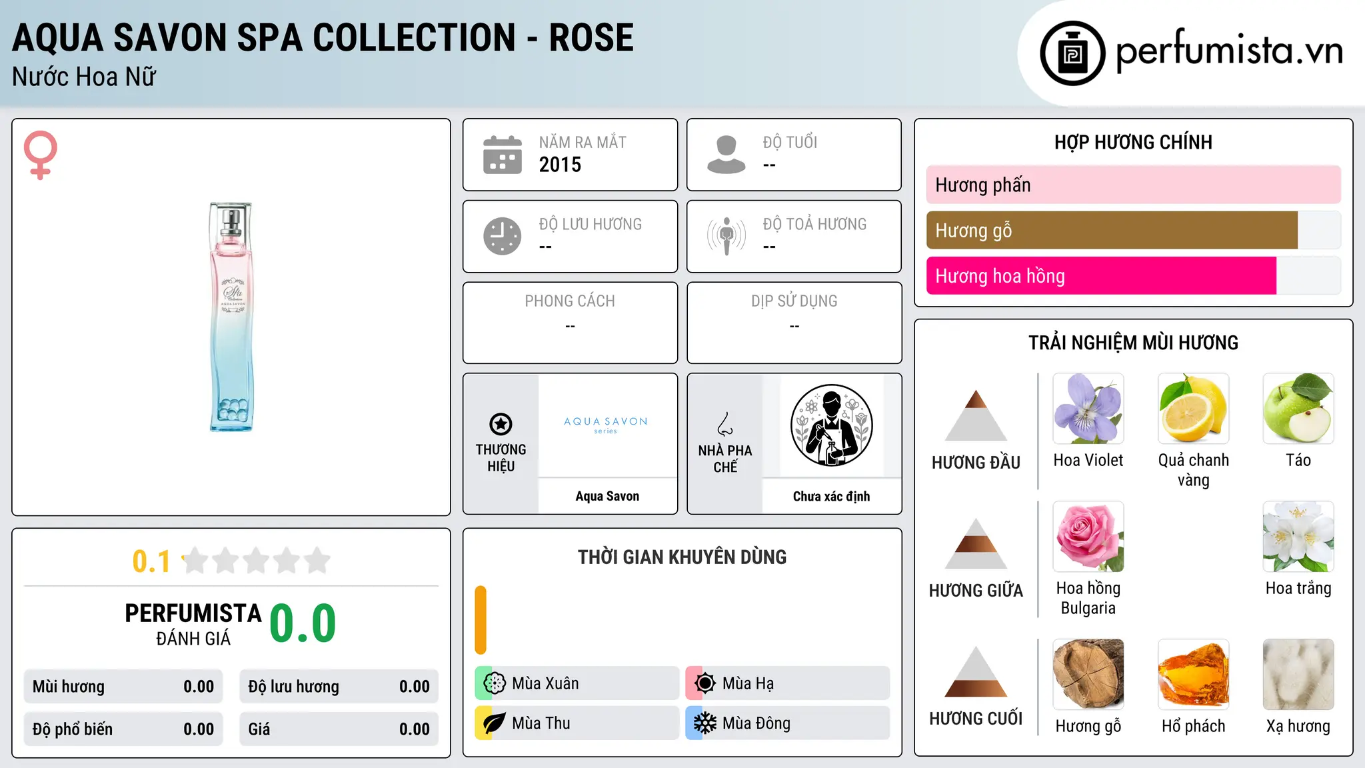1365x768 pixels.
Task: Click the nose icon above Nhà Pha Chế
Action: coord(725,424)
